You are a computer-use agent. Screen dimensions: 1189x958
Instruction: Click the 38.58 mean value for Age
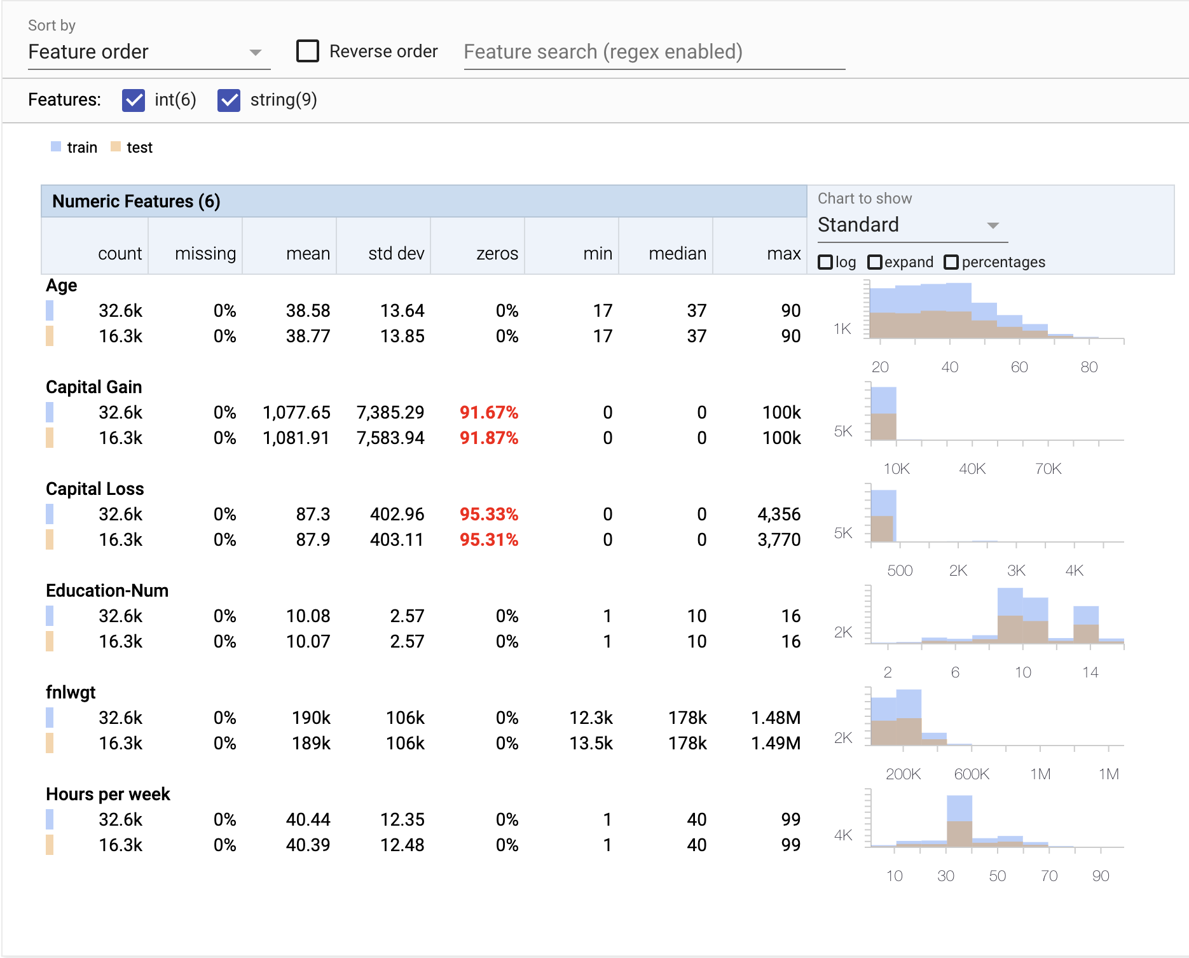(308, 310)
